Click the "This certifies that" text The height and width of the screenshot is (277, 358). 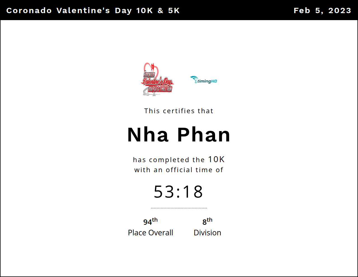(179, 111)
